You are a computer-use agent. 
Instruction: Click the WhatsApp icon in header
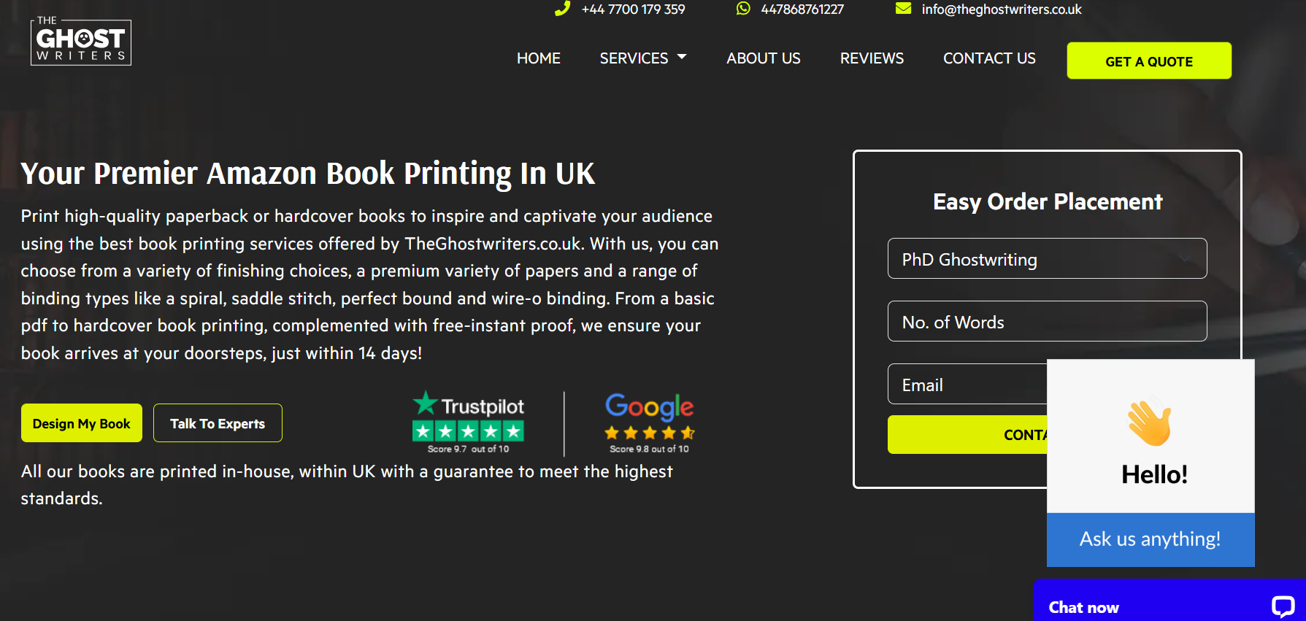tap(743, 9)
